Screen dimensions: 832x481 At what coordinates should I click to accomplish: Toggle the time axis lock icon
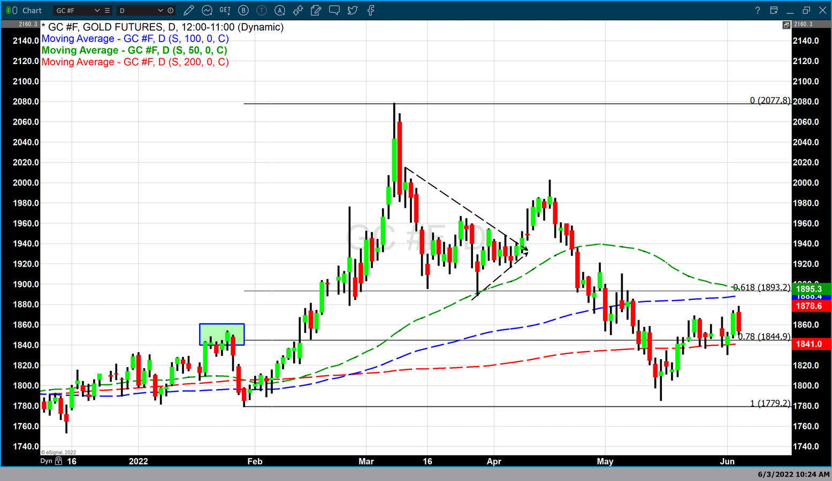(x=58, y=461)
